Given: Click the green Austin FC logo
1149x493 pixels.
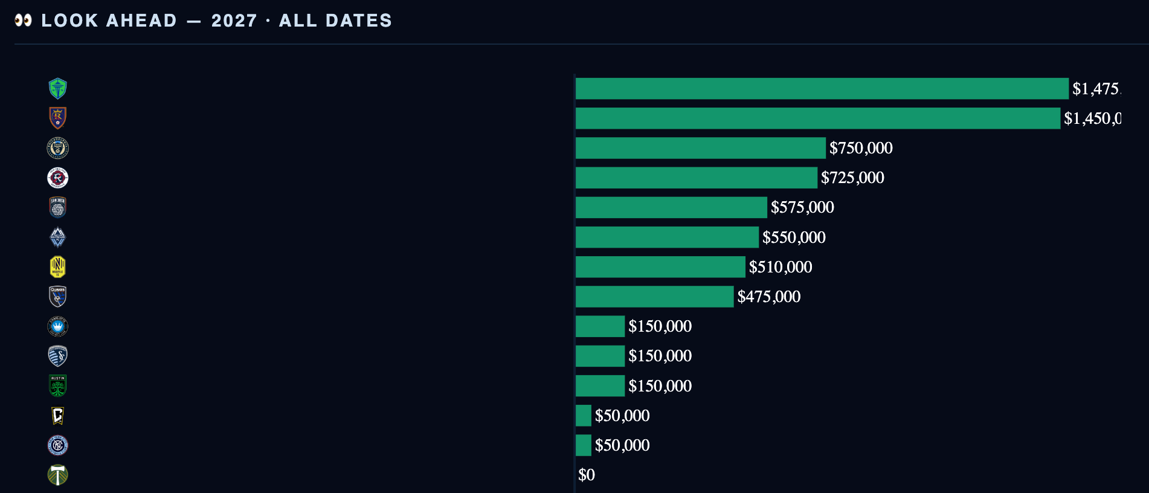Looking at the screenshot, I should coord(57,385).
